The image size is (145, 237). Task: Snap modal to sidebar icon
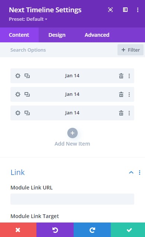tap(125, 10)
